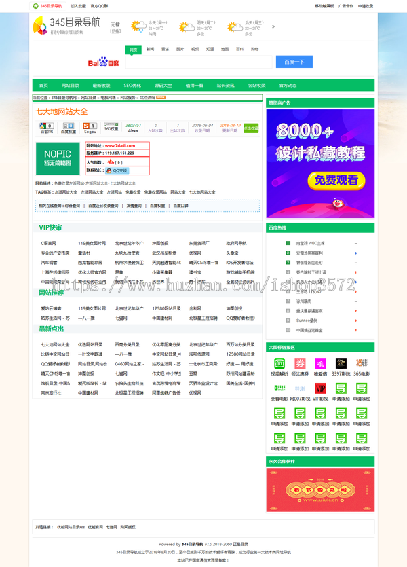Click the 综合查询 lookup link
The height and width of the screenshot is (567, 407).
[72, 206]
